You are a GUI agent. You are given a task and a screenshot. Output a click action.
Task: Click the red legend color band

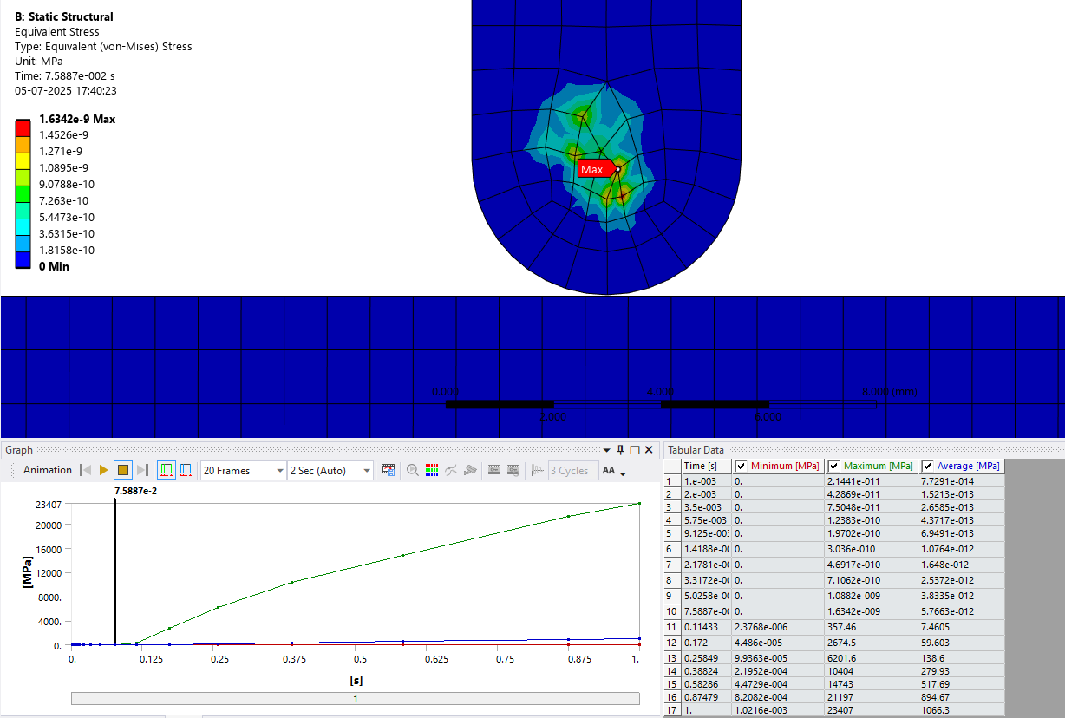click(23, 127)
